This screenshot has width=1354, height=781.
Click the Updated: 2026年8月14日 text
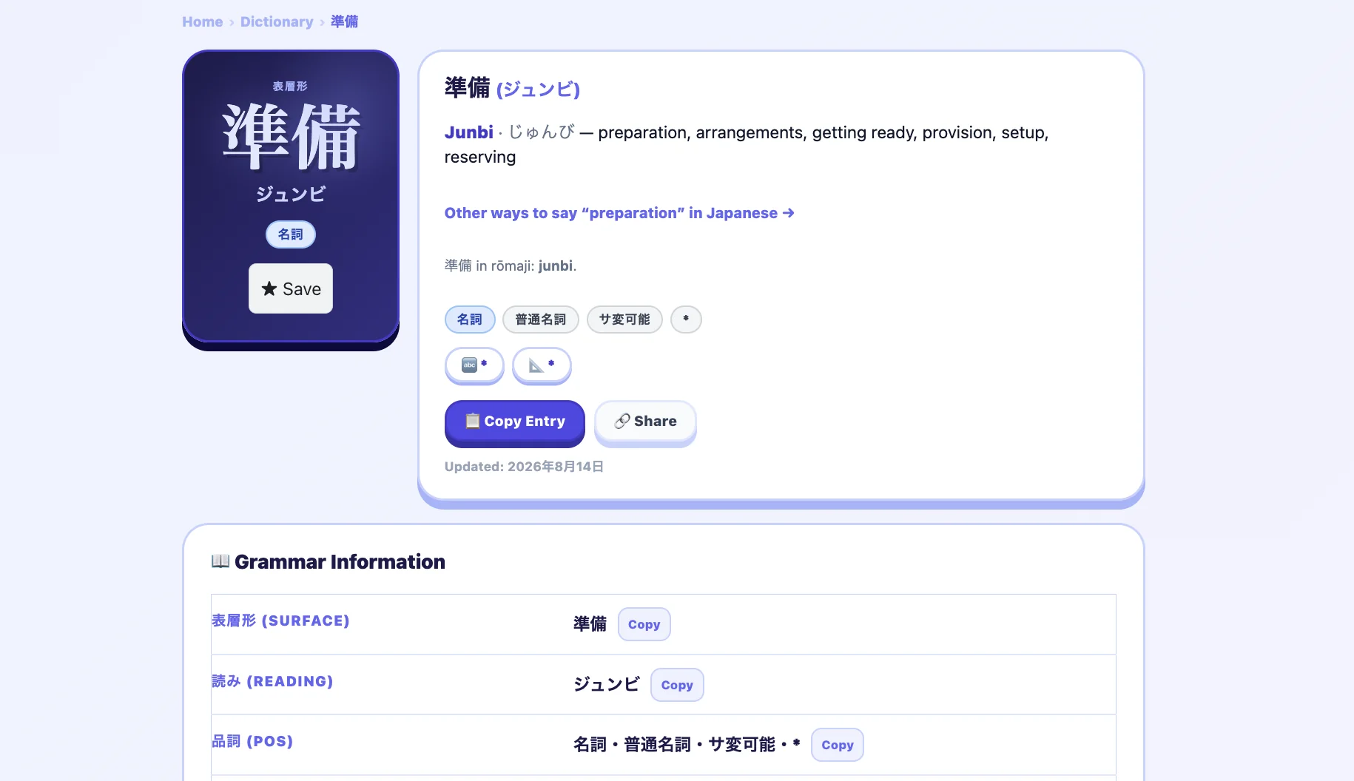524,467
